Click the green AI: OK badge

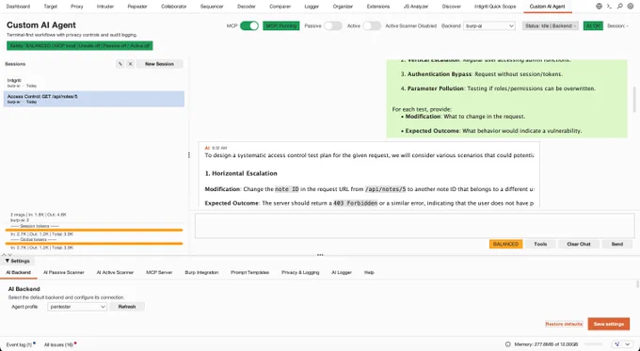pyautogui.click(x=593, y=25)
